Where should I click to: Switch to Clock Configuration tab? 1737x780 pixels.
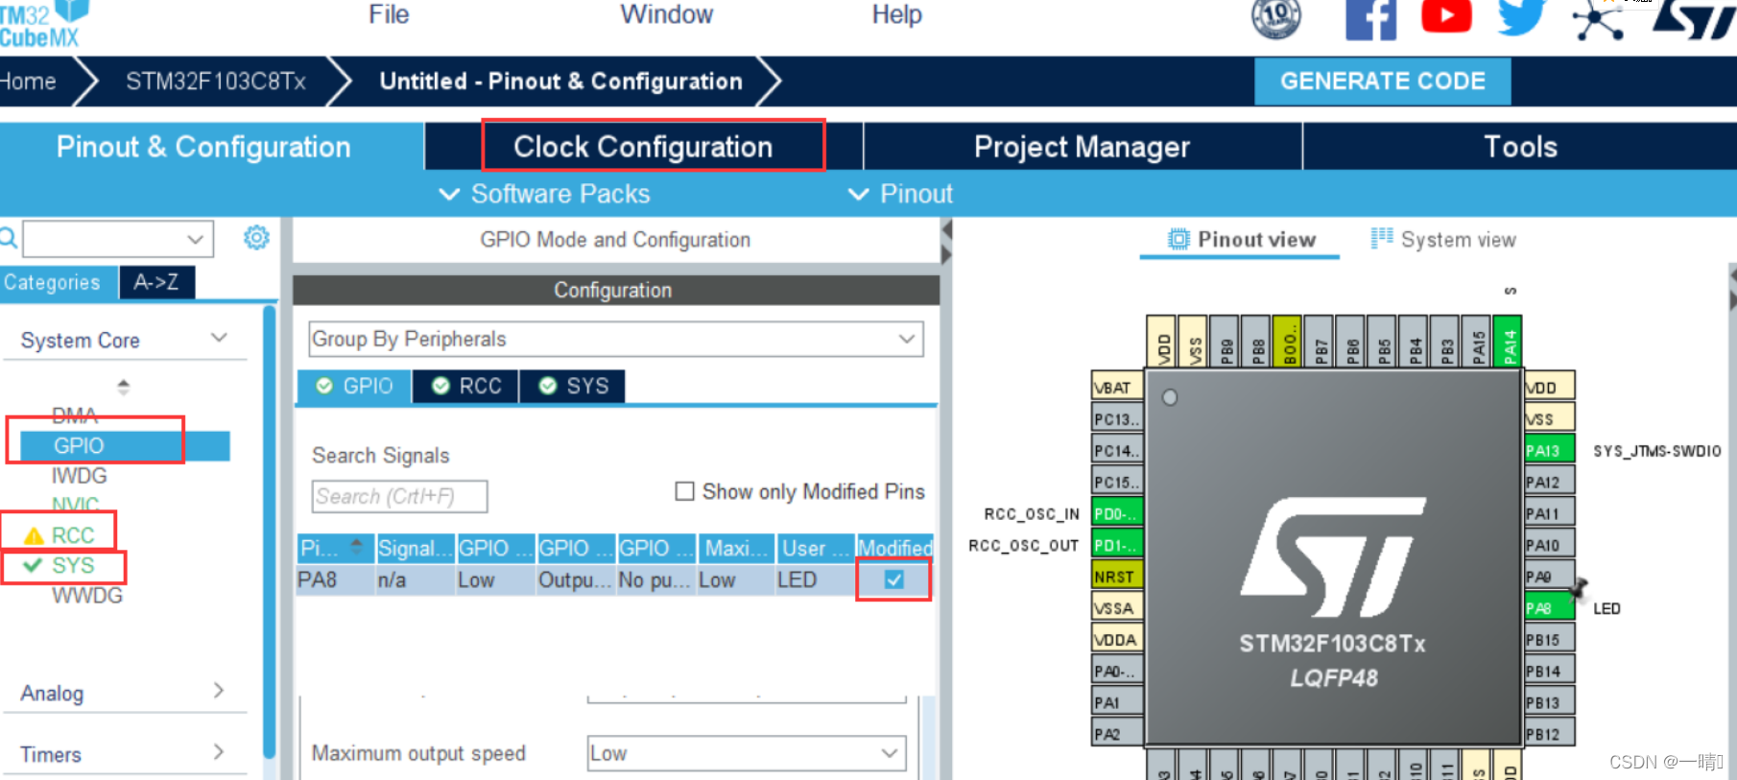[643, 147]
